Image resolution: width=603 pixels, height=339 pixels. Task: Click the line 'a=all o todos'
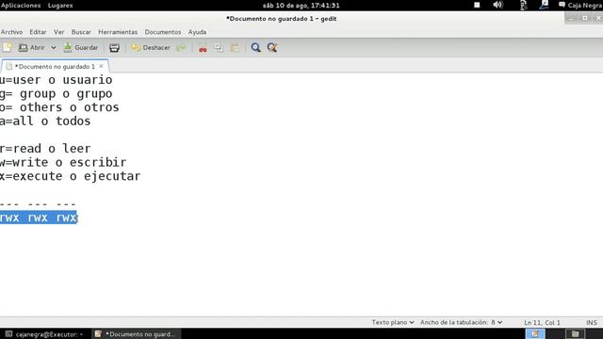pyautogui.click(x=45, y=121)
